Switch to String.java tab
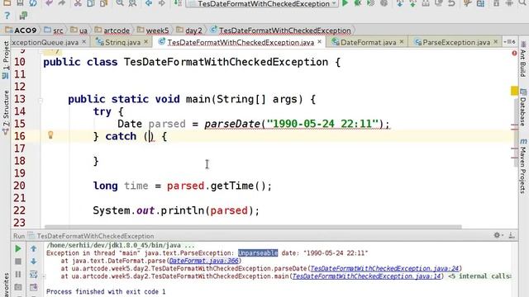Screen dimensions: 529x297 point(121,42)
